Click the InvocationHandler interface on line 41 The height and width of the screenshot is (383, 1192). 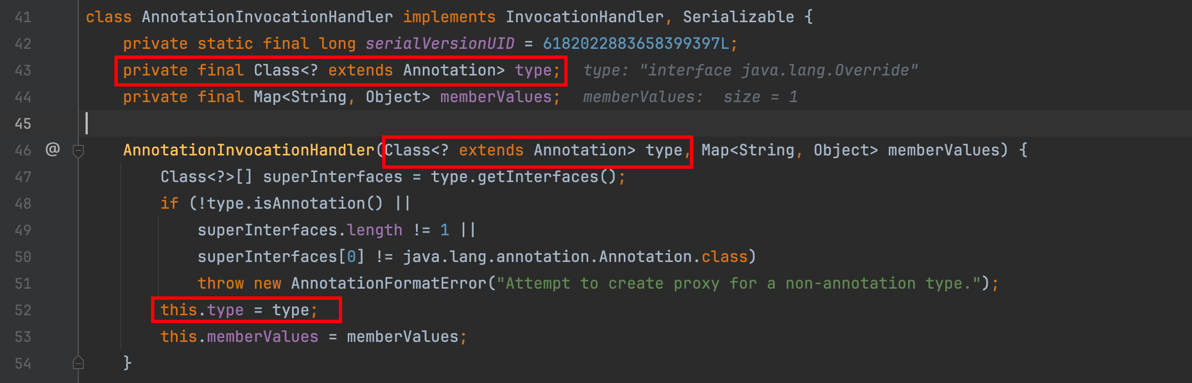(584, 17)
